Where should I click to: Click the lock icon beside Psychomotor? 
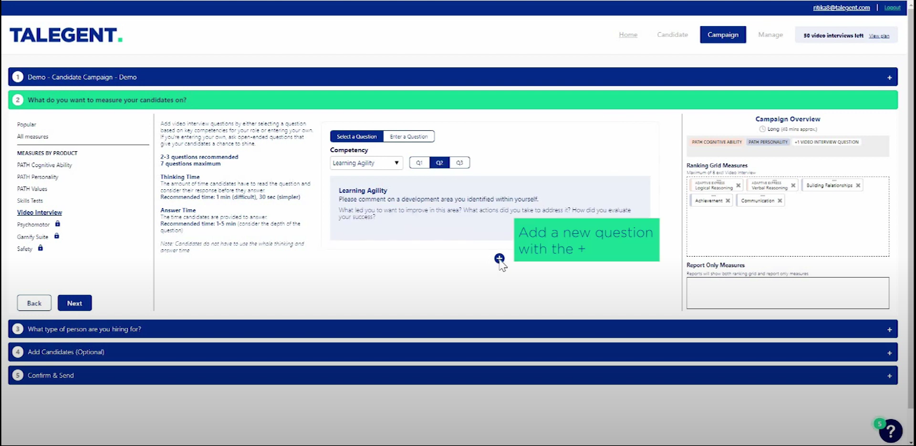point(58,224)
